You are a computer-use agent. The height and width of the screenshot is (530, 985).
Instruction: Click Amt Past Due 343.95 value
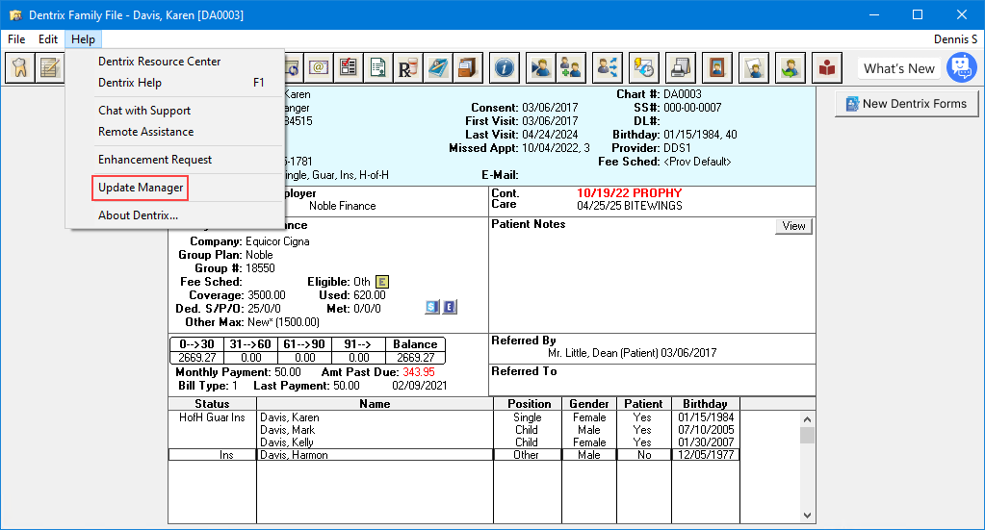click(419, 372)
